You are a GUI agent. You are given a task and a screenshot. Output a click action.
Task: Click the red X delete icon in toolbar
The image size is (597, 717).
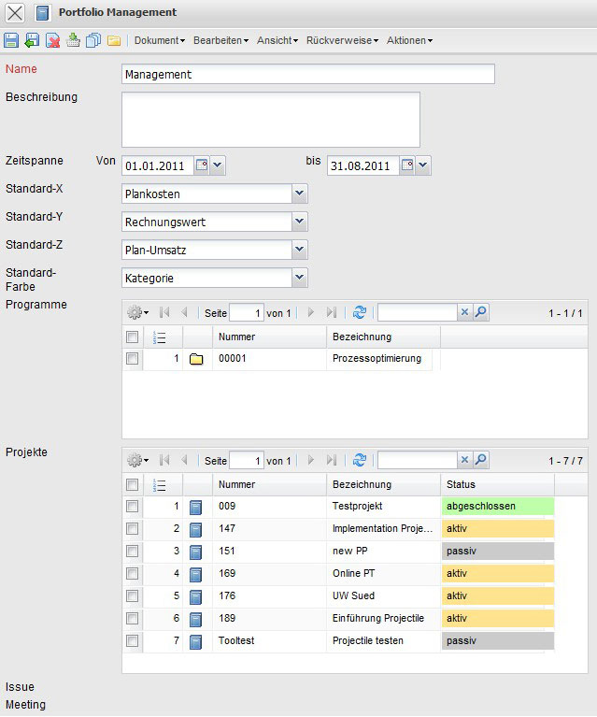tap(53, 40)
